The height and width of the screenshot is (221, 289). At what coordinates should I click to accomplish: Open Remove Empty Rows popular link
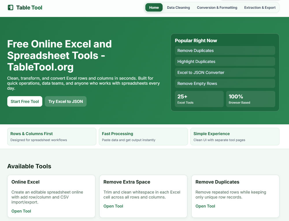click(225, 84)
